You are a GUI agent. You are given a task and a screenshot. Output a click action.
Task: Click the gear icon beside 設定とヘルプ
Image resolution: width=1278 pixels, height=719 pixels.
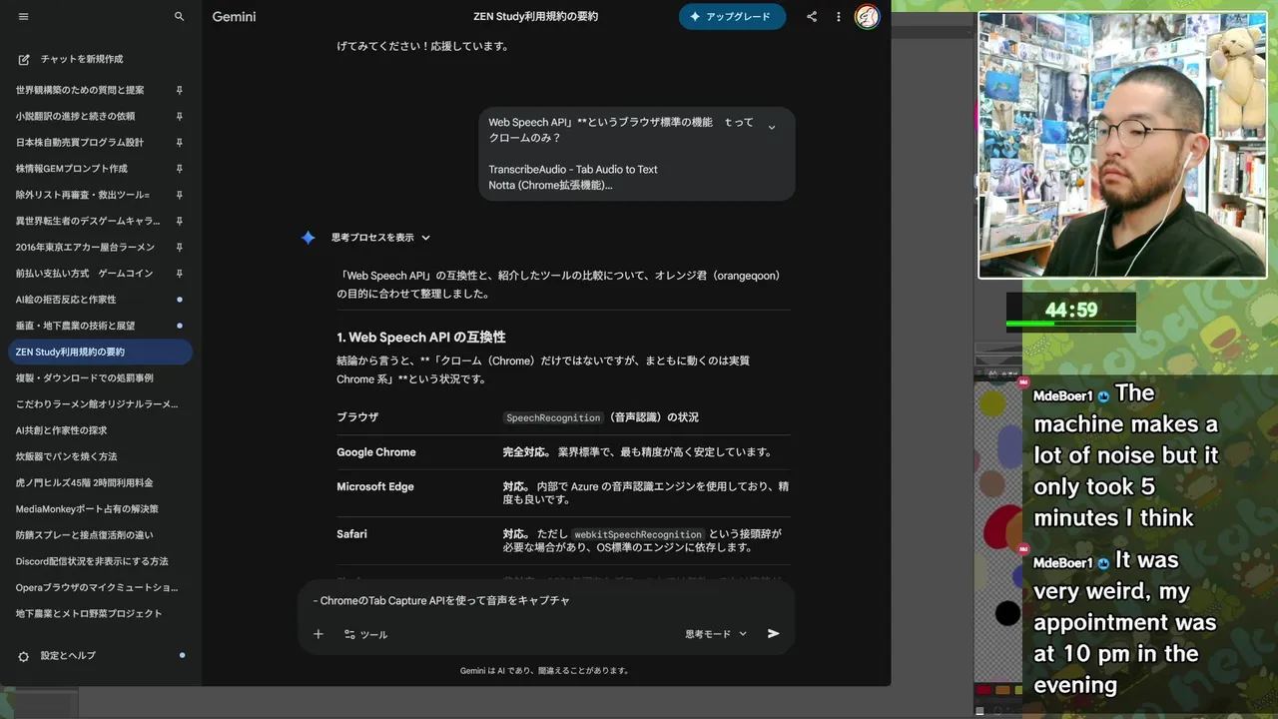point(24,656)
